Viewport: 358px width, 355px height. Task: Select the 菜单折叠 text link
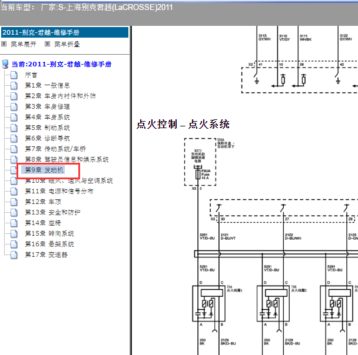[67, 44]
